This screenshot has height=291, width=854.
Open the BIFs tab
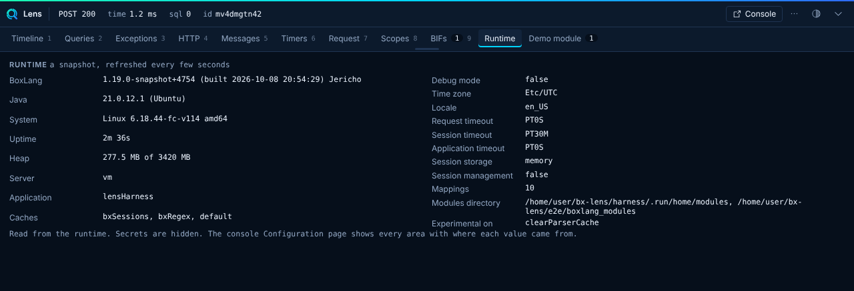coord(451,39)
